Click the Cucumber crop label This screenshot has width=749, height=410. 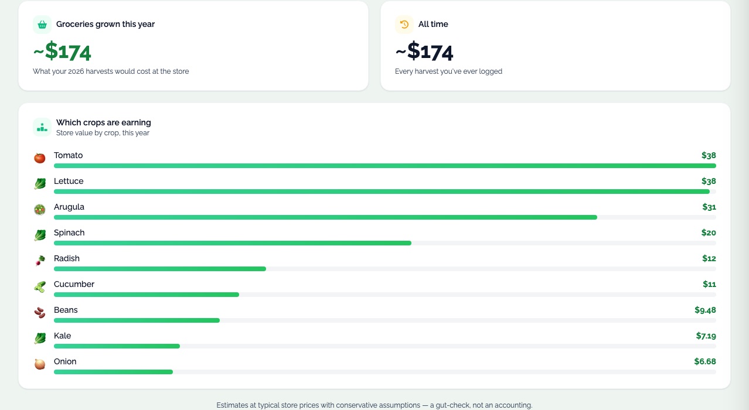(x=74, y=284)
